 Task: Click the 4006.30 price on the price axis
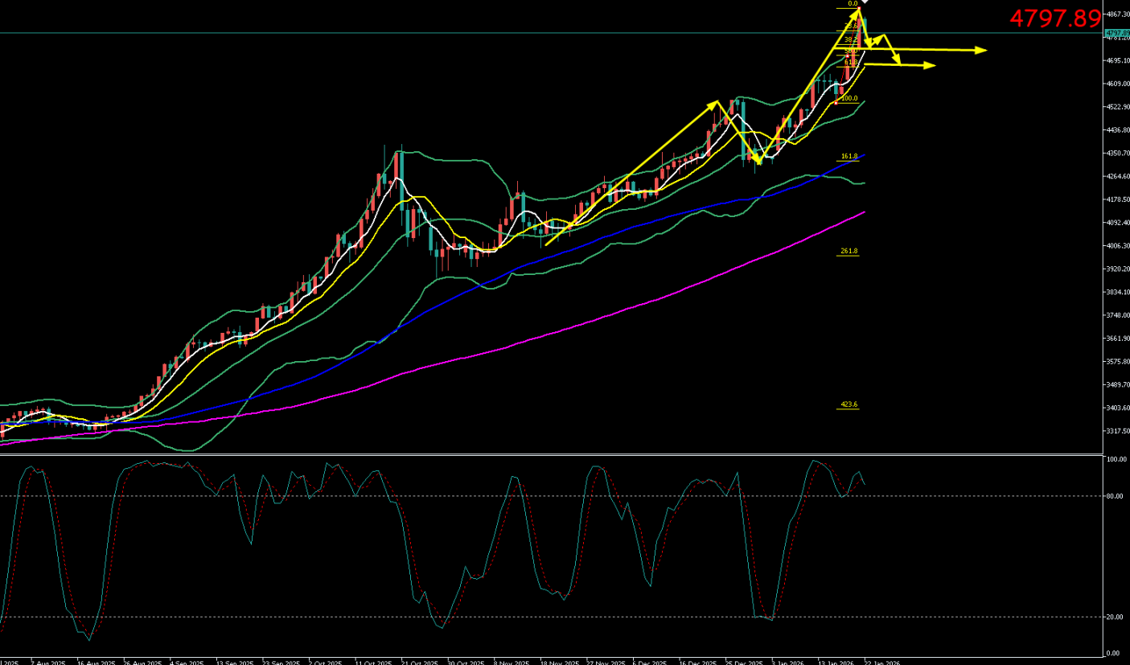[1116, 245]
